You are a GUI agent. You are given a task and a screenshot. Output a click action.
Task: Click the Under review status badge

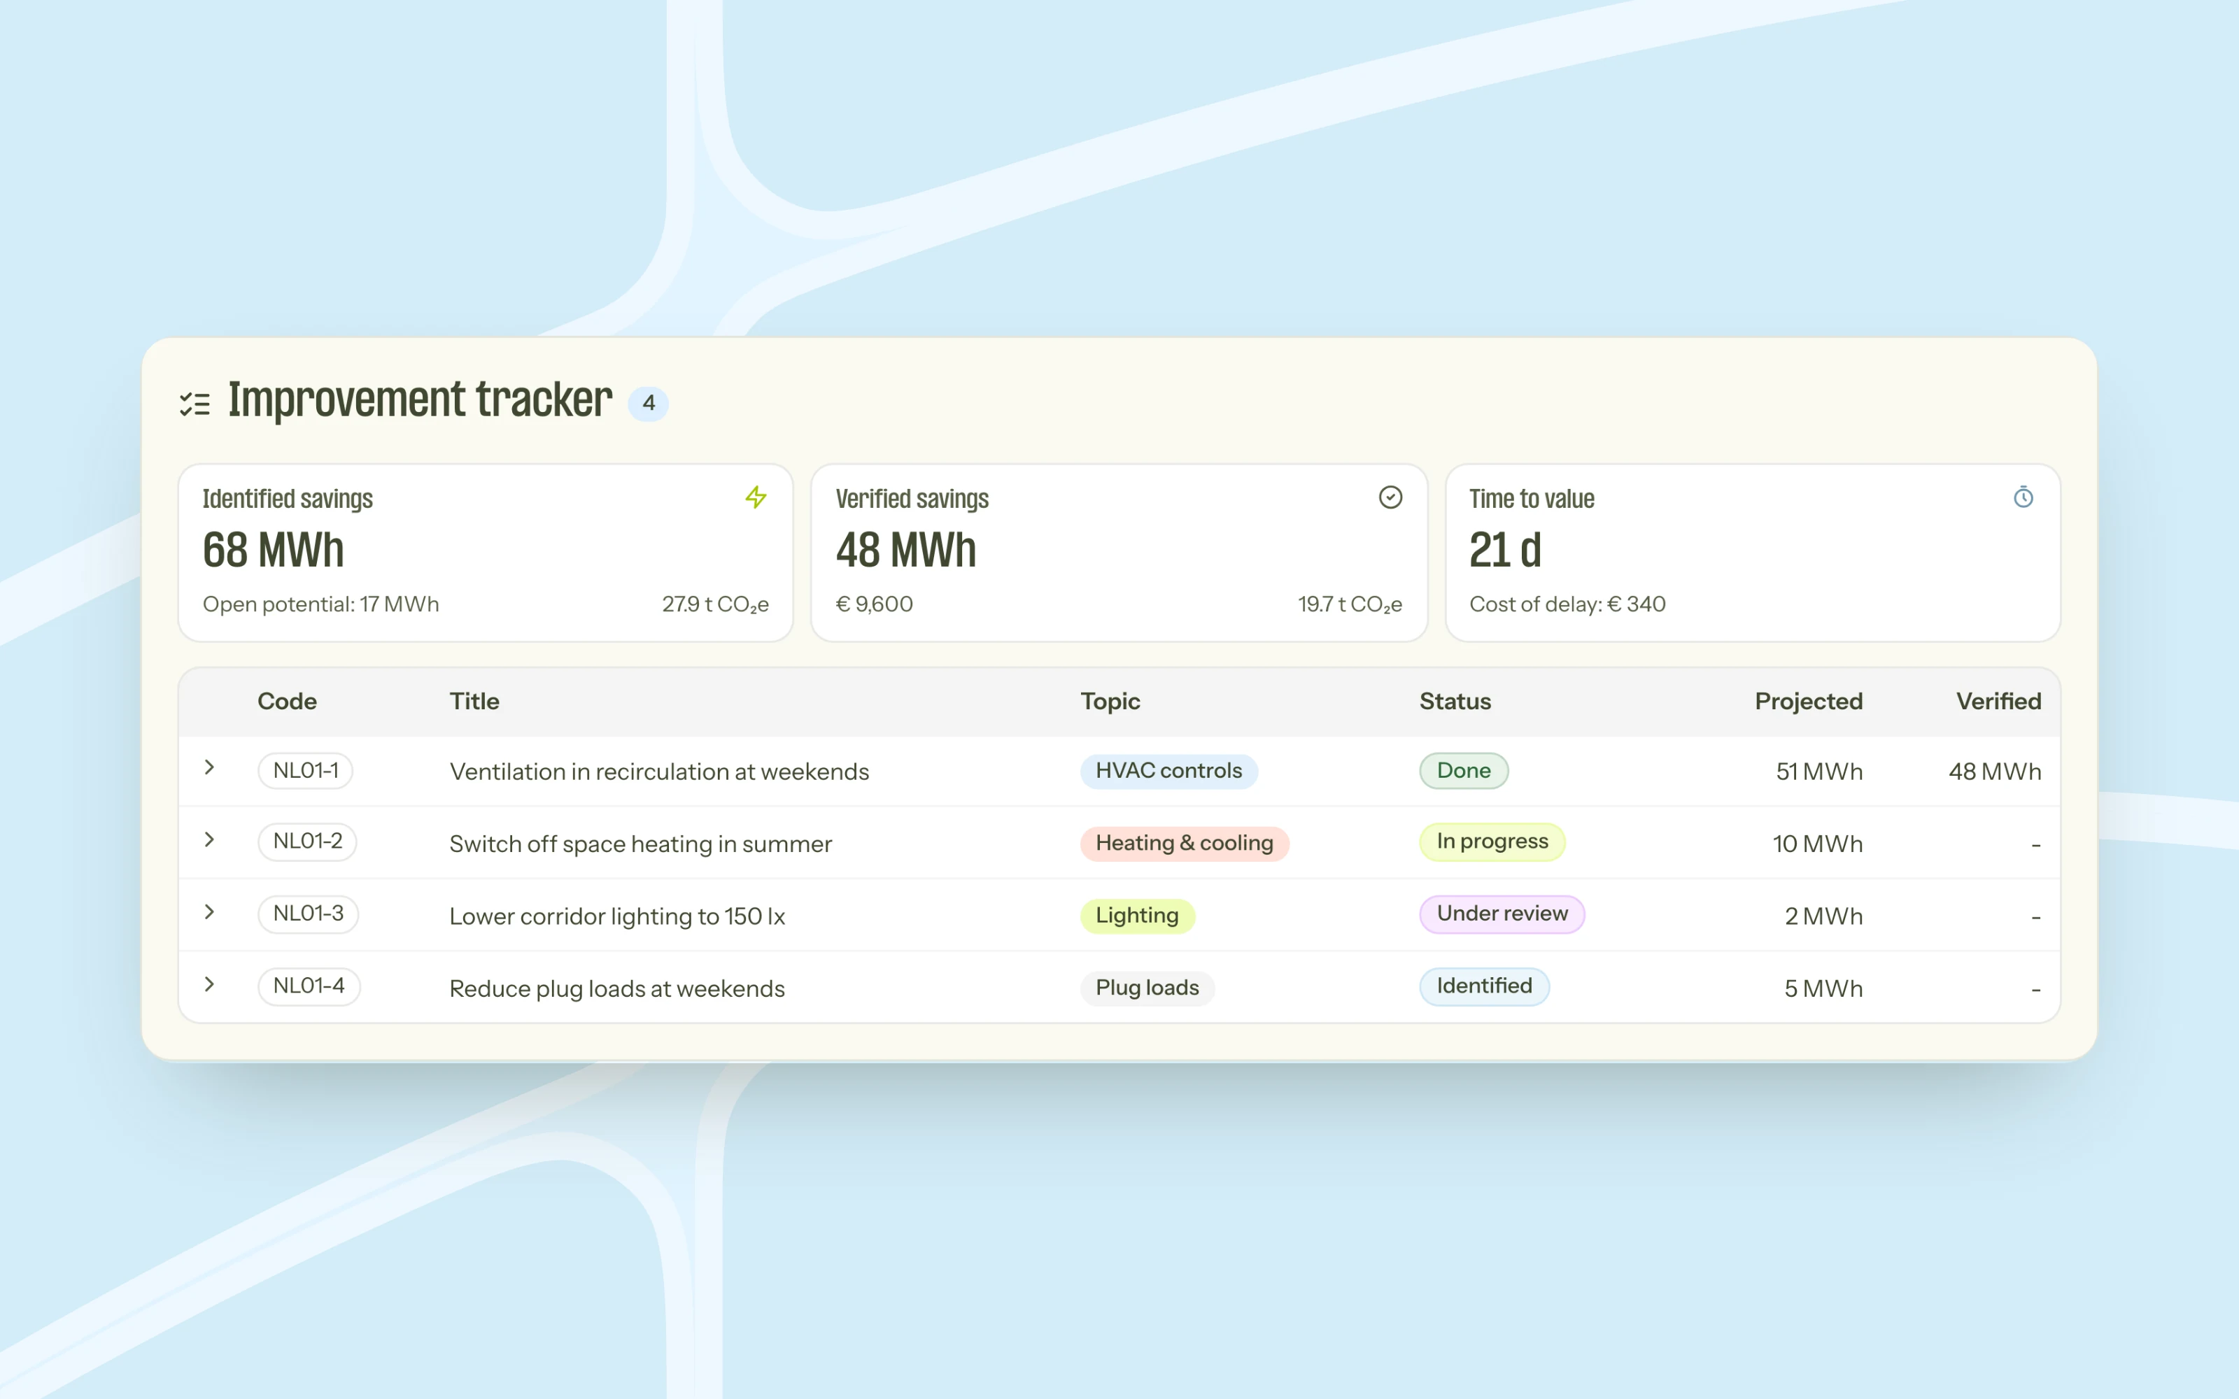point(1502,914)
